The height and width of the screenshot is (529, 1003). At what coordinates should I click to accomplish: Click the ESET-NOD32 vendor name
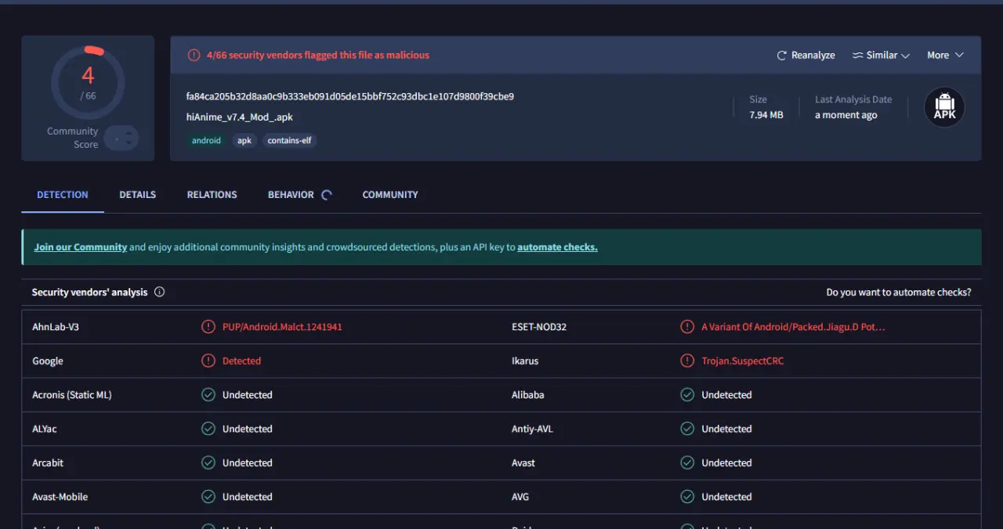539,327
